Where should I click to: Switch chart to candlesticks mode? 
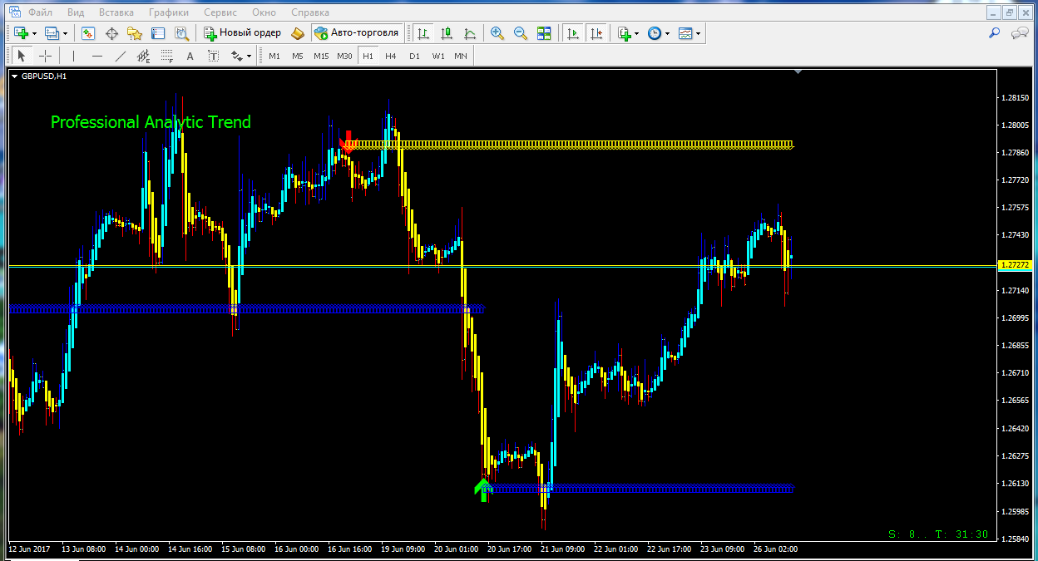tap(447, 33)
